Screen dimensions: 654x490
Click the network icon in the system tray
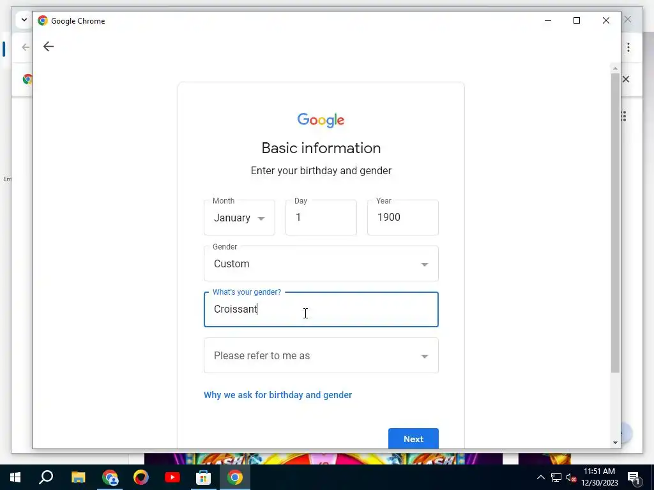[x=556, y=477]
